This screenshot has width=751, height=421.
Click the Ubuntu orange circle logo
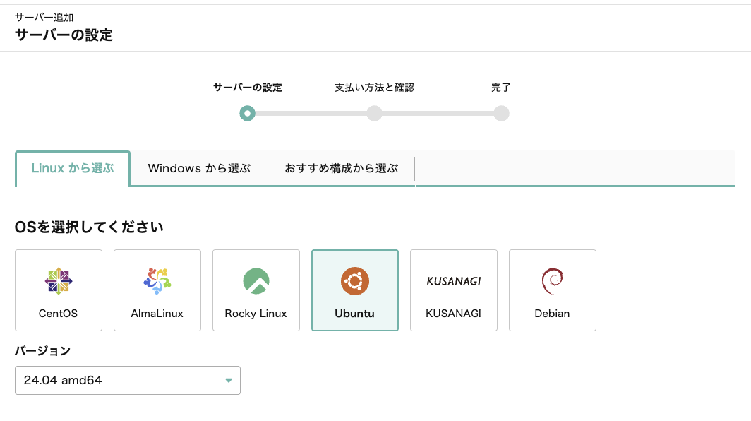355,281
